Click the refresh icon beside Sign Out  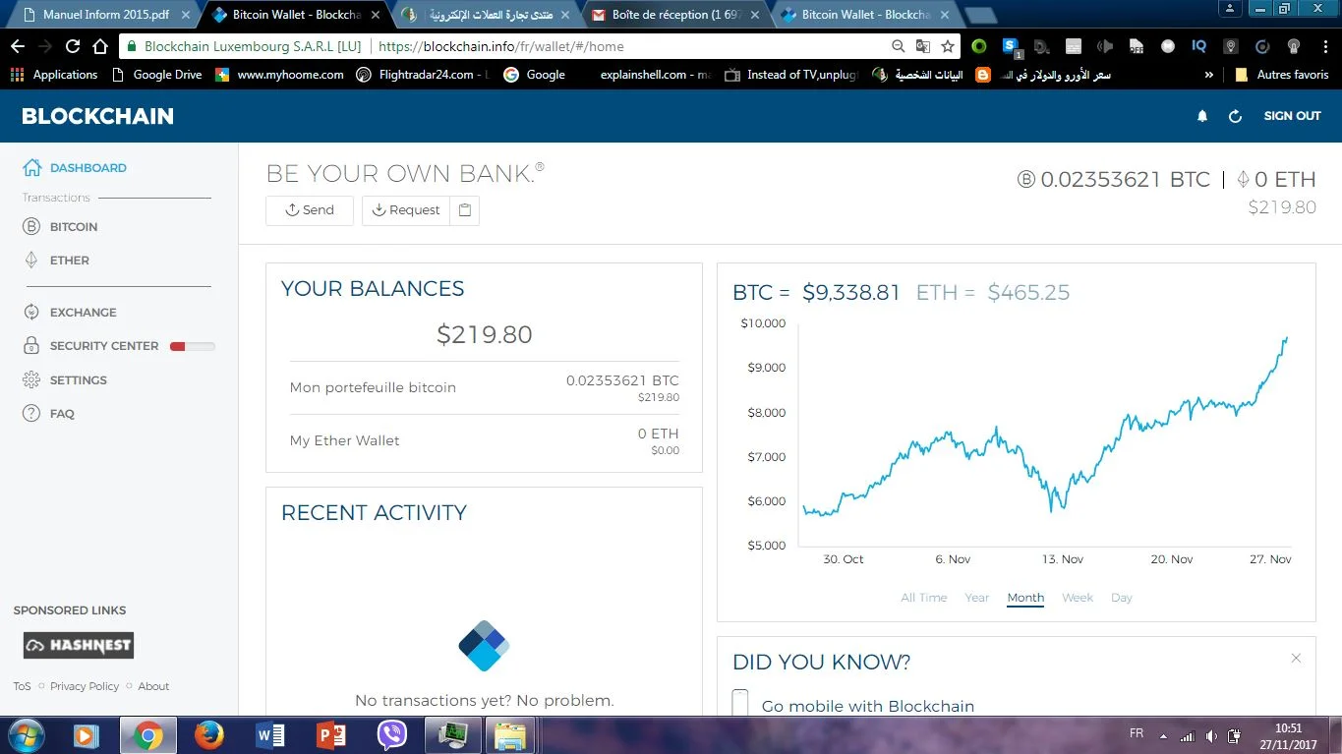(1235, 116)
